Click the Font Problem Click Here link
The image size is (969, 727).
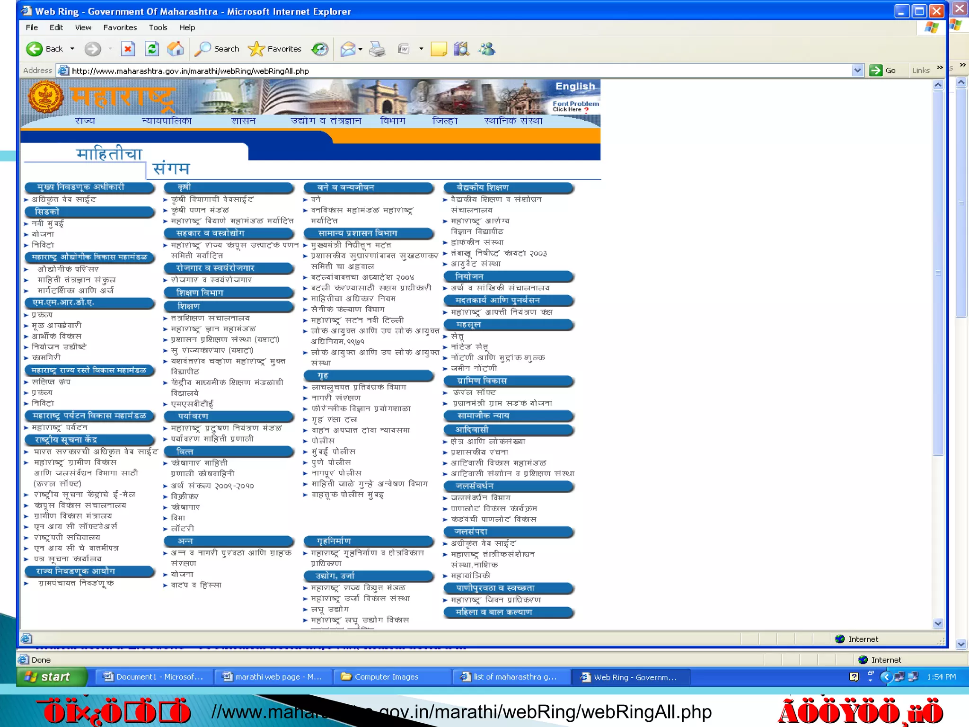(574, 106)
